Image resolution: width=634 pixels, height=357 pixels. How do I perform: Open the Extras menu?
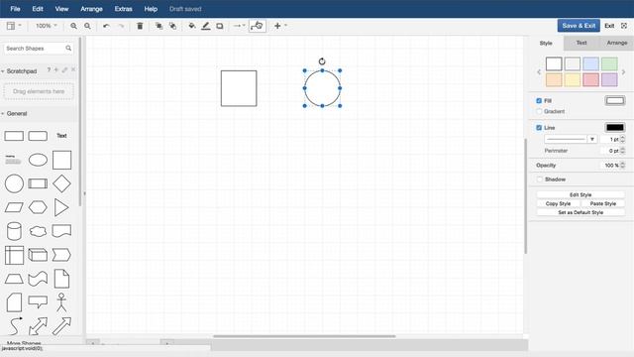123,9
